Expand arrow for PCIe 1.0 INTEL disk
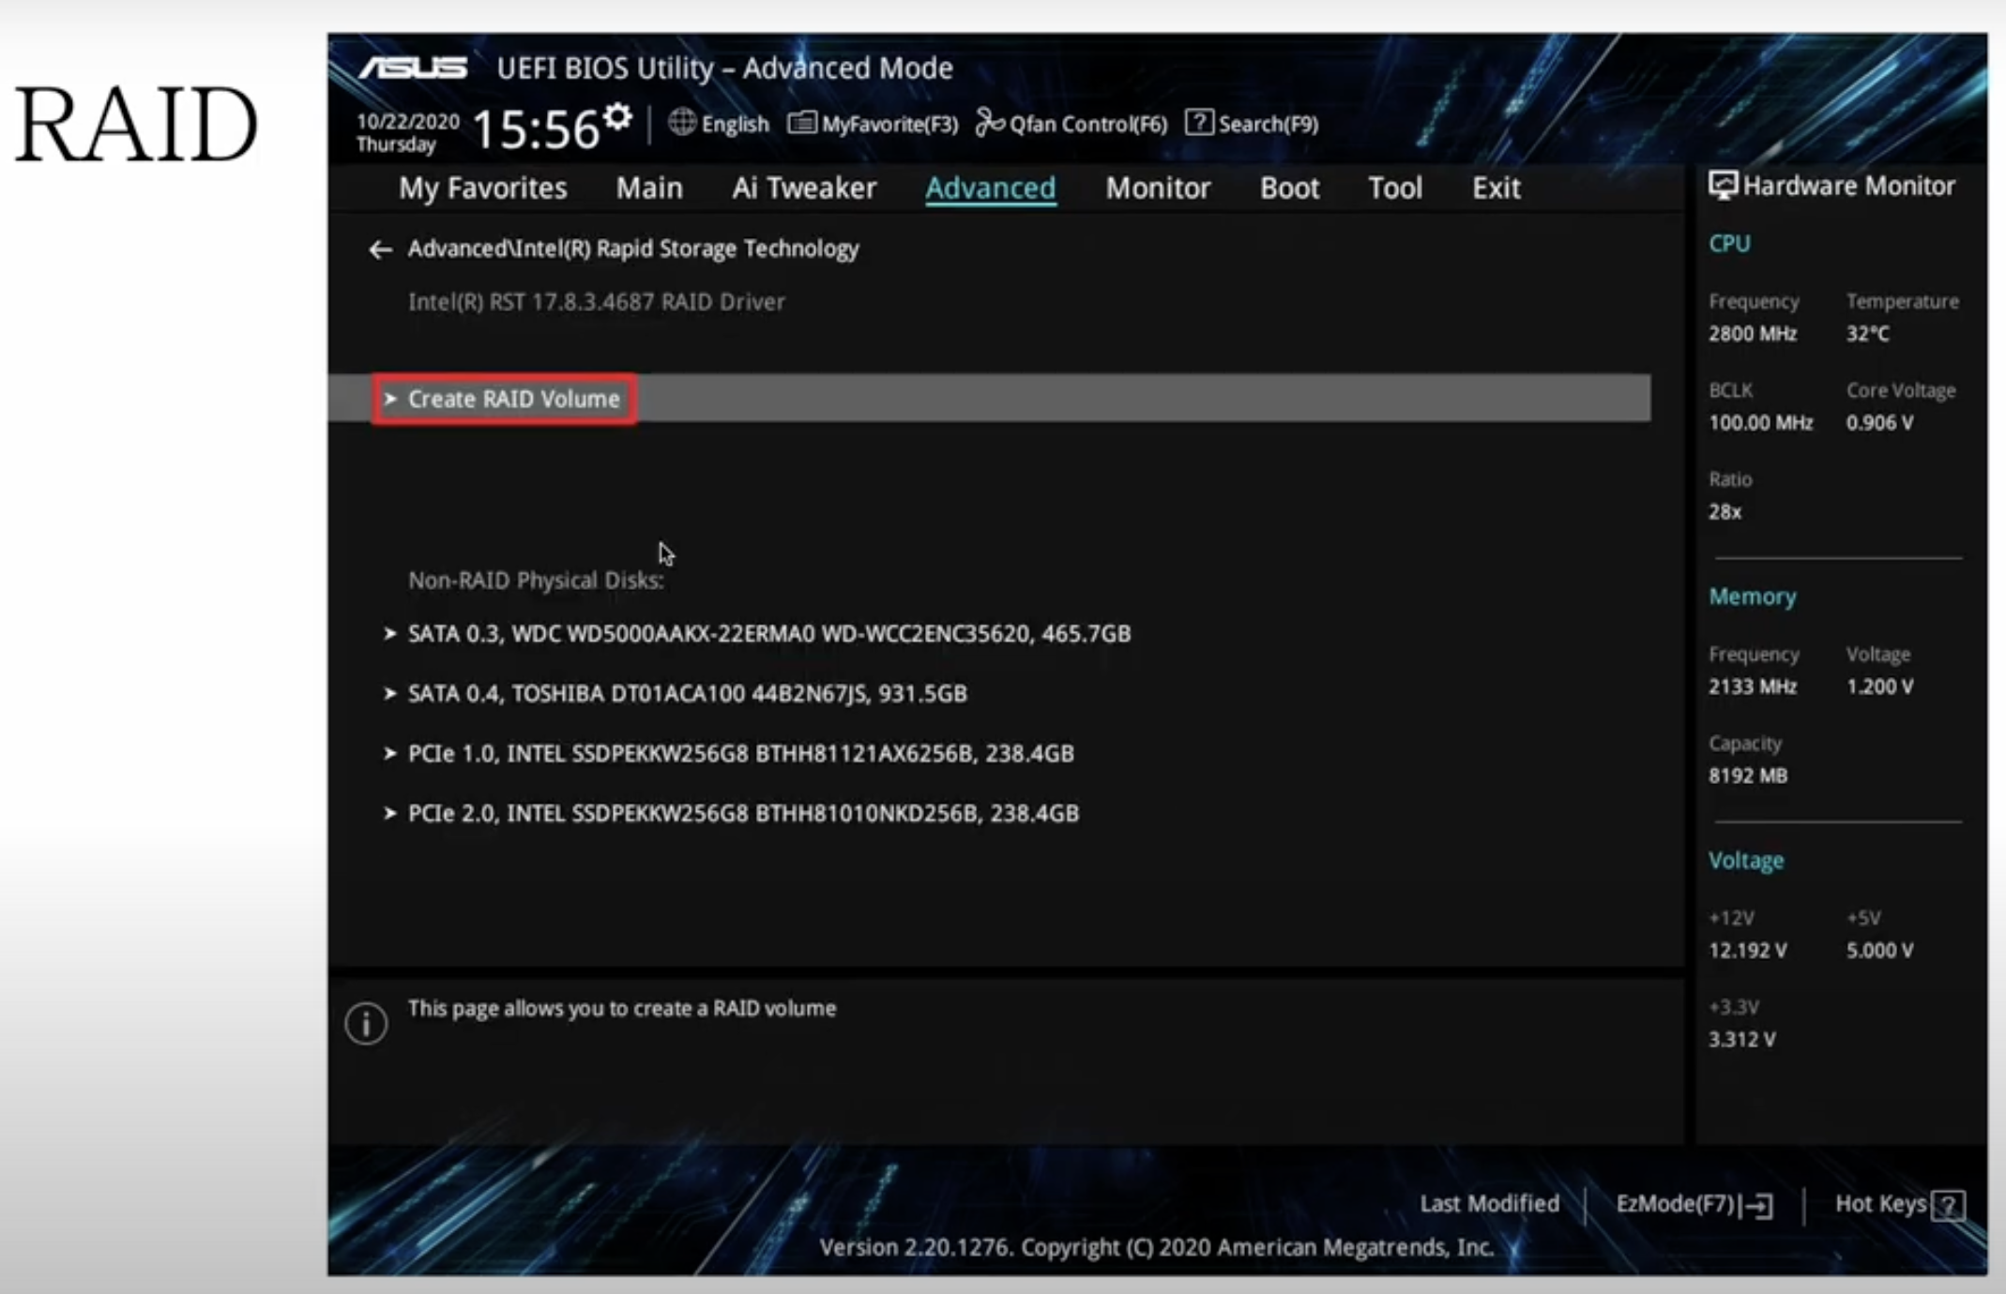This screenshot has height=1294, width=2006. click(x=390, y=754)
